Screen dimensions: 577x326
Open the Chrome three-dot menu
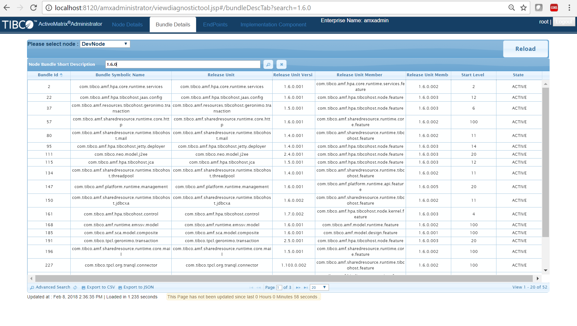[x=569, y=8]
